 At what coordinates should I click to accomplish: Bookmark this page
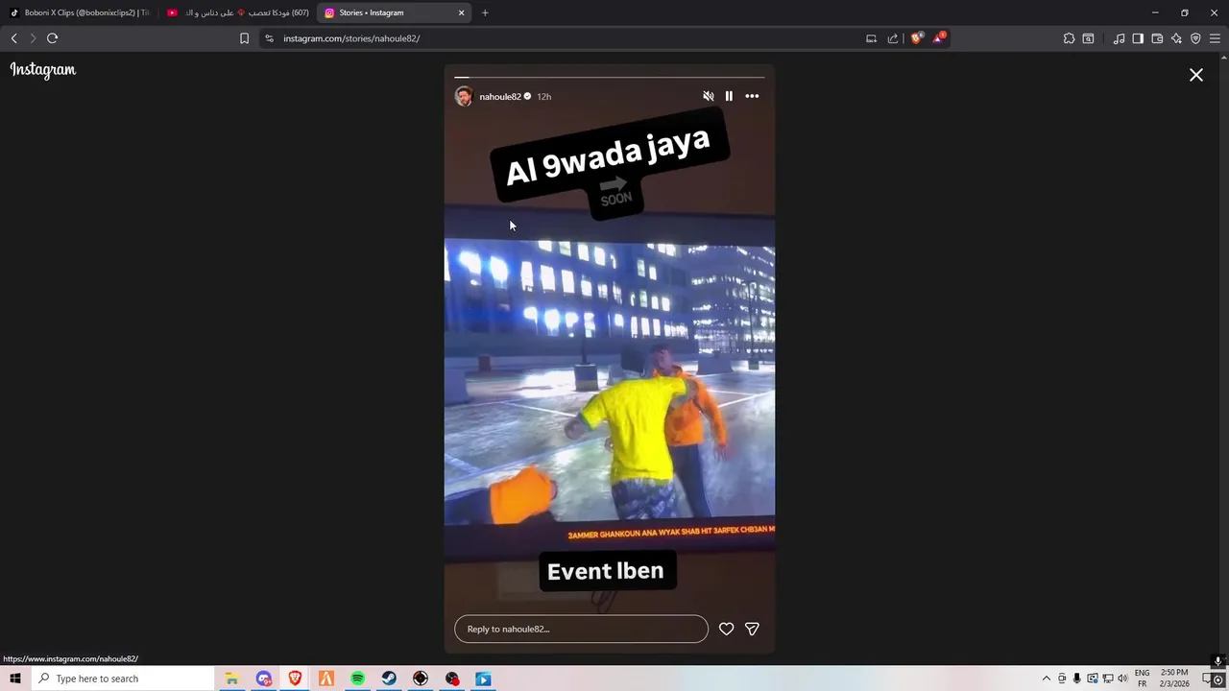(x=244, y=38)
